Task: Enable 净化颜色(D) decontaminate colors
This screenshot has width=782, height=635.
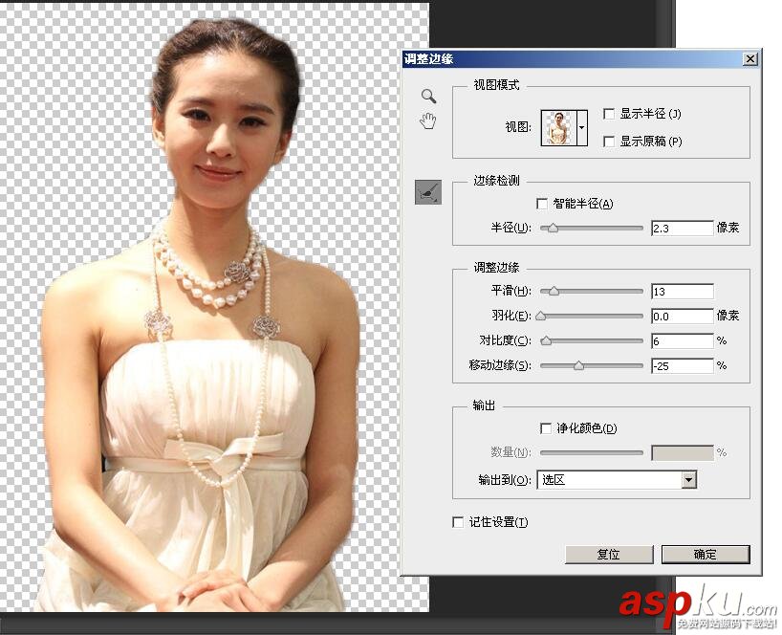Action: 546,427
